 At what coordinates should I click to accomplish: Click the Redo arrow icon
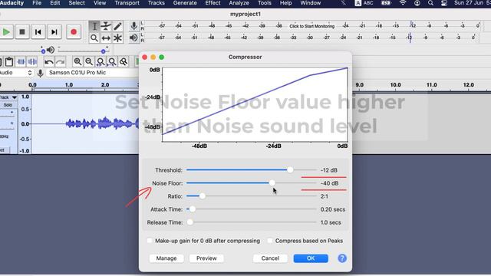pos(60,61)
